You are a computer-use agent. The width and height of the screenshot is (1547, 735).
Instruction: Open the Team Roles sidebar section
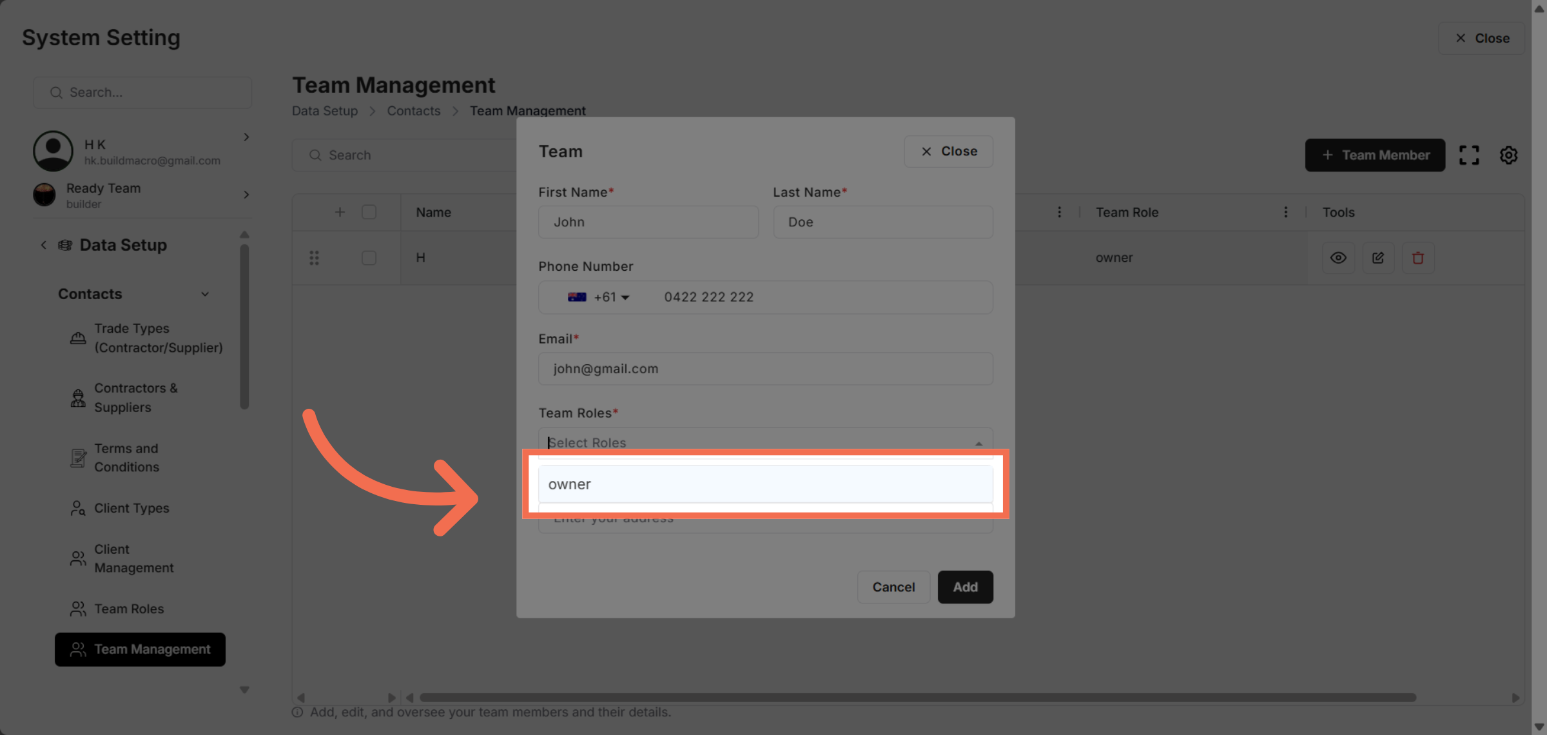tap(128, 608)
